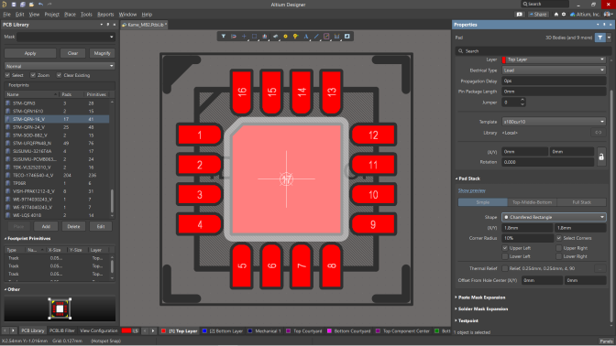This screenshot has height=346, width=616.
Task: Expand the Testpoint section
Action: (x=467, y=321)
